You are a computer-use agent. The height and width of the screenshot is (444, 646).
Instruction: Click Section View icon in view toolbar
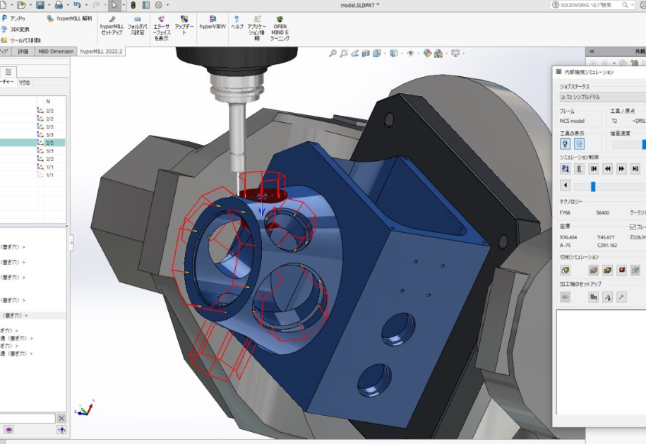[x=366, y=53]
